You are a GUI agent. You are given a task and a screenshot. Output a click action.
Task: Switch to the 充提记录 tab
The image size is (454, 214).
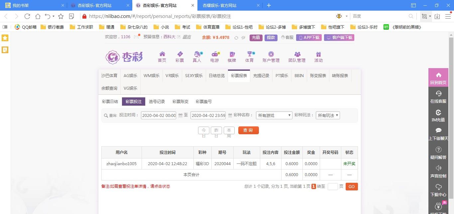[261, 76]
